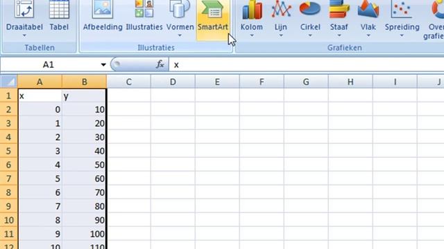Click cell A7 containing 5
Screen dimensions: 444x249
click(x=40, y=178)
